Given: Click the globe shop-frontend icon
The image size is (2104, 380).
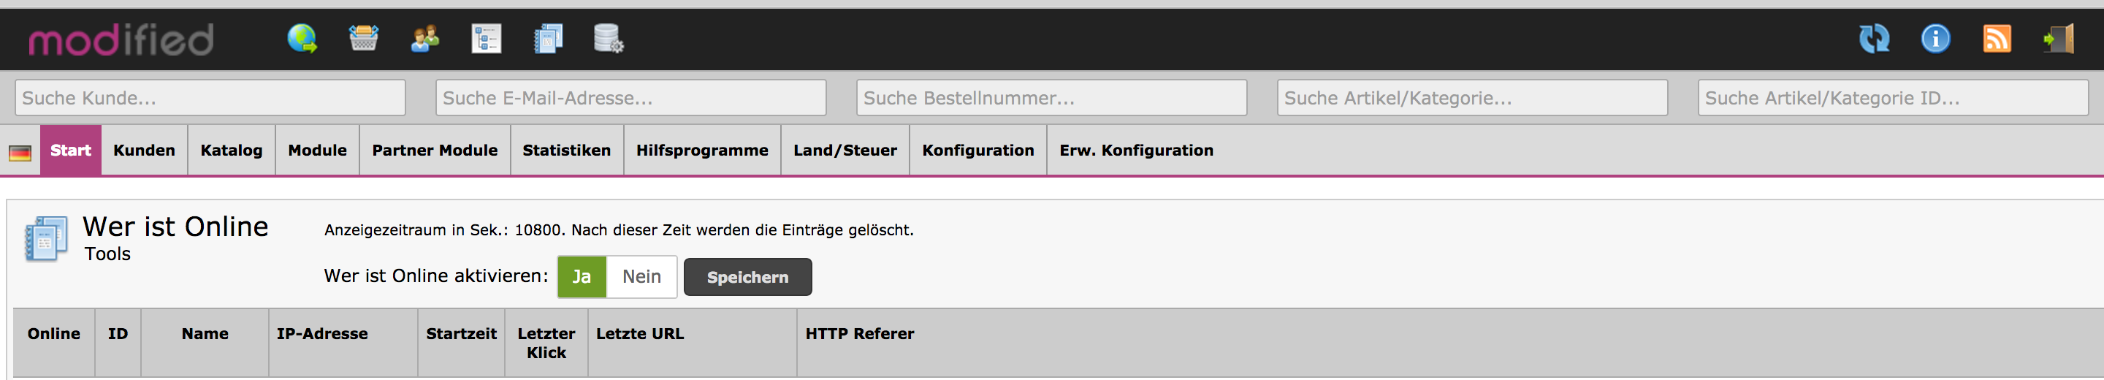Looking at the screenshot, I should 302,39.
